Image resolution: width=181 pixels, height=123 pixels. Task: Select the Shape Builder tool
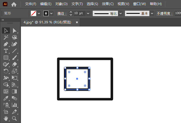(x=6, y=85)
